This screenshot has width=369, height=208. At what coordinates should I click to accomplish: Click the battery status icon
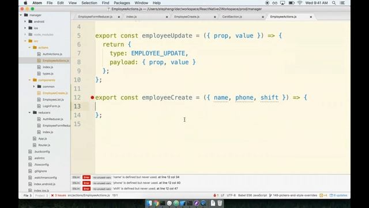[291, 3]
